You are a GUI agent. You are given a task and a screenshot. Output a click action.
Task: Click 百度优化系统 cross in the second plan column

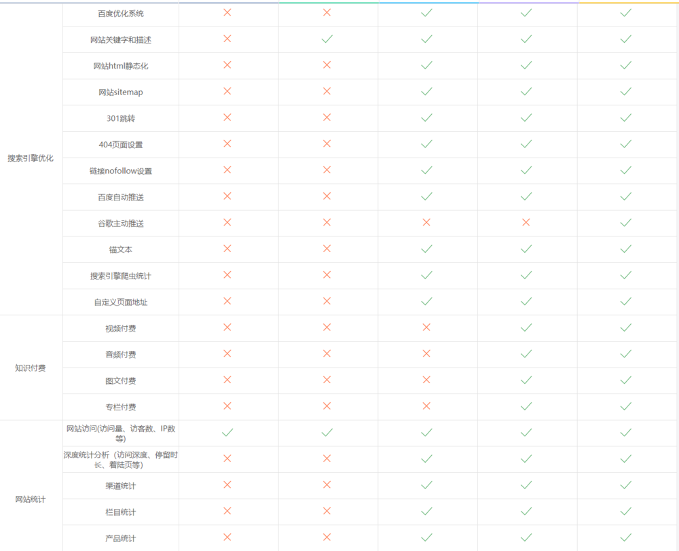(x=327, y=12)
